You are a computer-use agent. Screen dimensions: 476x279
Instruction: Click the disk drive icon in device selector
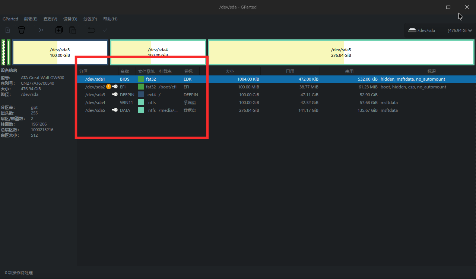(412, 30)
